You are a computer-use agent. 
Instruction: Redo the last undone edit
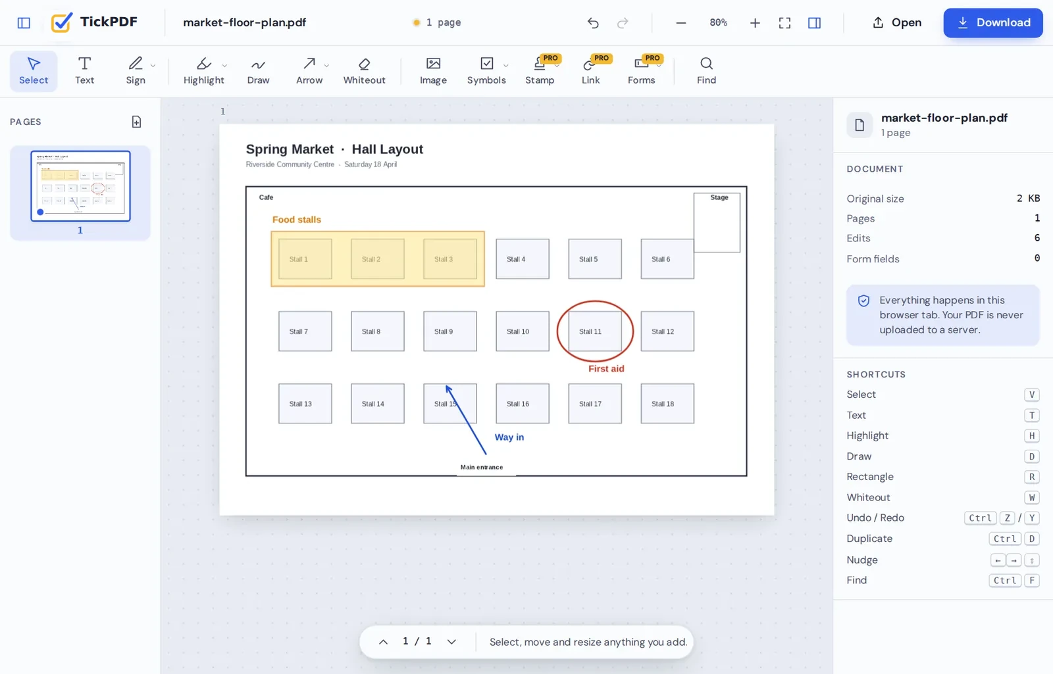[623, 23]
